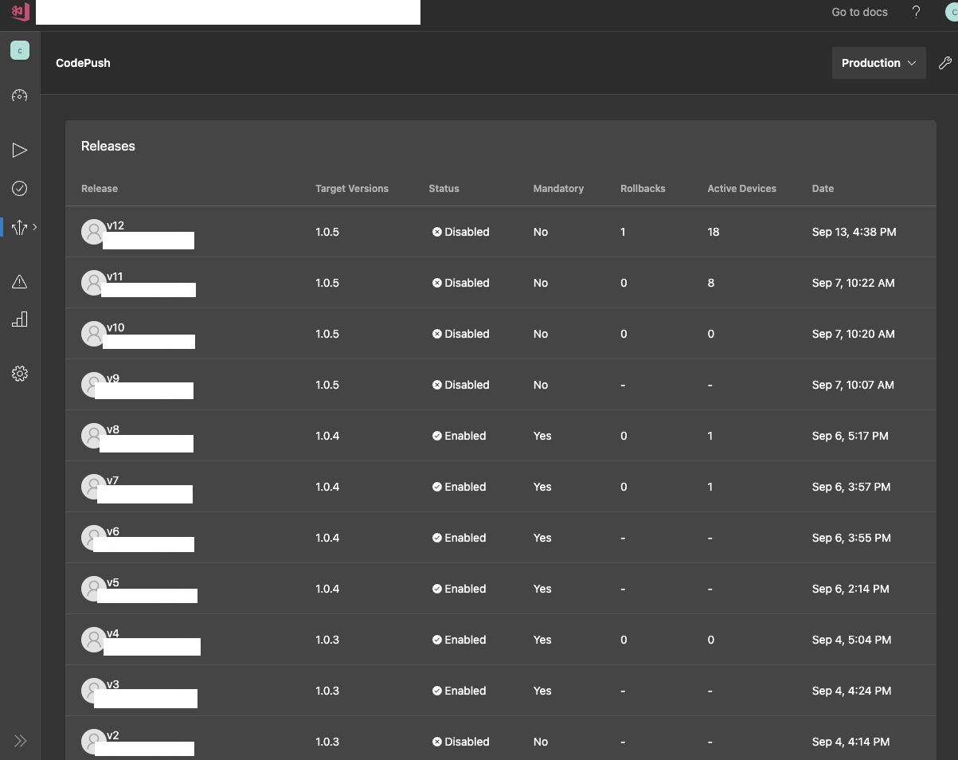Open the Diagnostics warning icon
This screenshot has height=760, width=958.
(x=20, y=281)
